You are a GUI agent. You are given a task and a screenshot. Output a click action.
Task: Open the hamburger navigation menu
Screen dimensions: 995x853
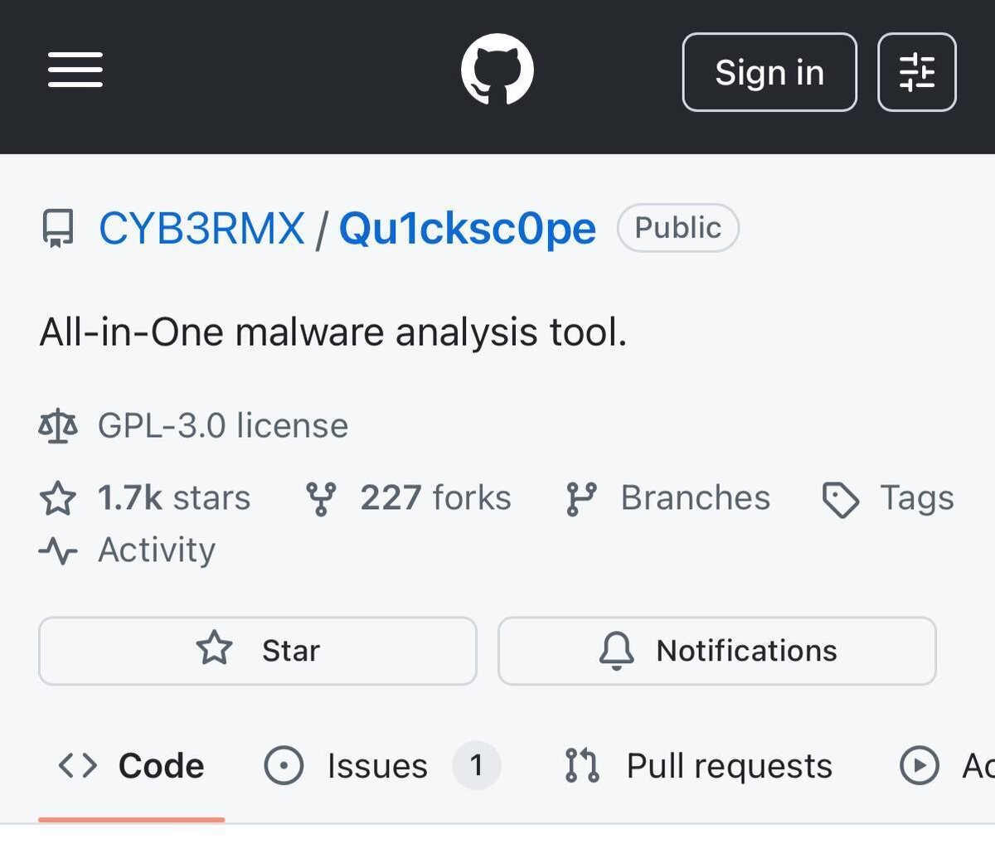[75, 70]
